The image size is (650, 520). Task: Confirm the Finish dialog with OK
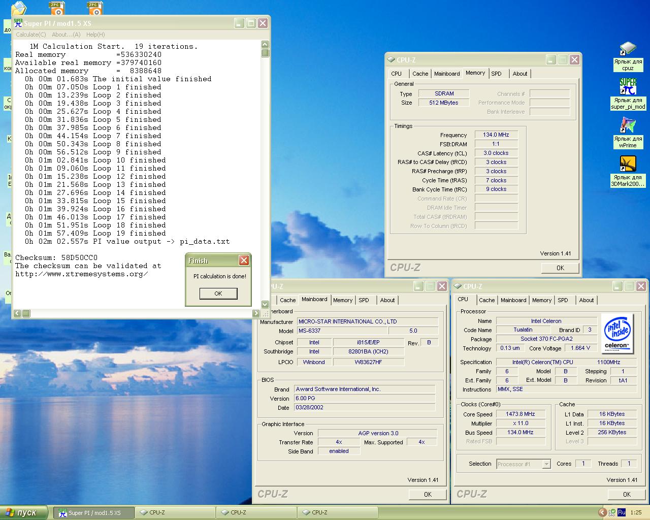coord(218,294)
